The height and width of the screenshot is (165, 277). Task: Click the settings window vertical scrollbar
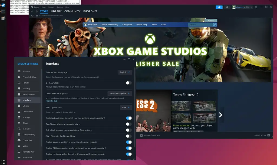[x=135, y=107]
